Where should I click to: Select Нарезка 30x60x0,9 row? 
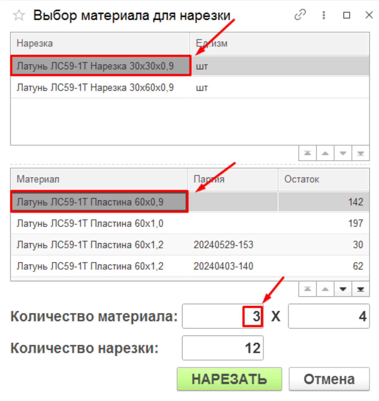click(x=95, y=88)
